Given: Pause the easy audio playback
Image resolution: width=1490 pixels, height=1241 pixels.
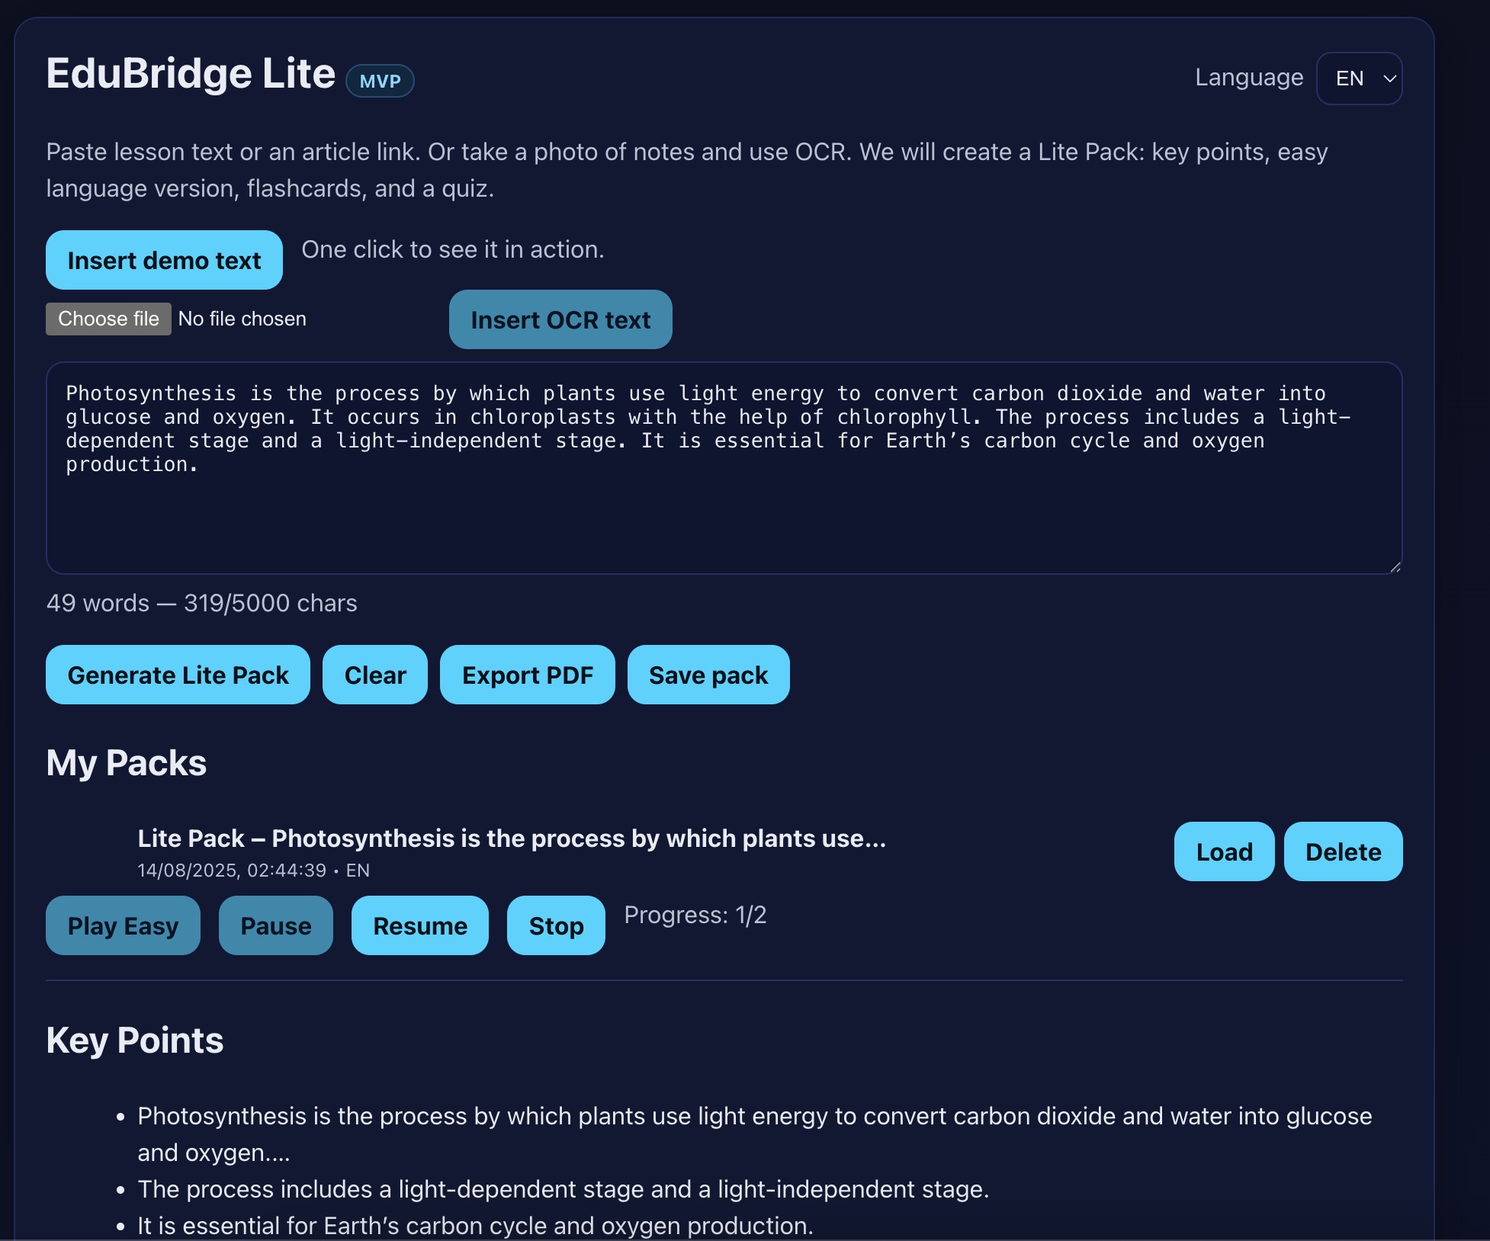Looking at the screenshot, I should click(275, 925).
